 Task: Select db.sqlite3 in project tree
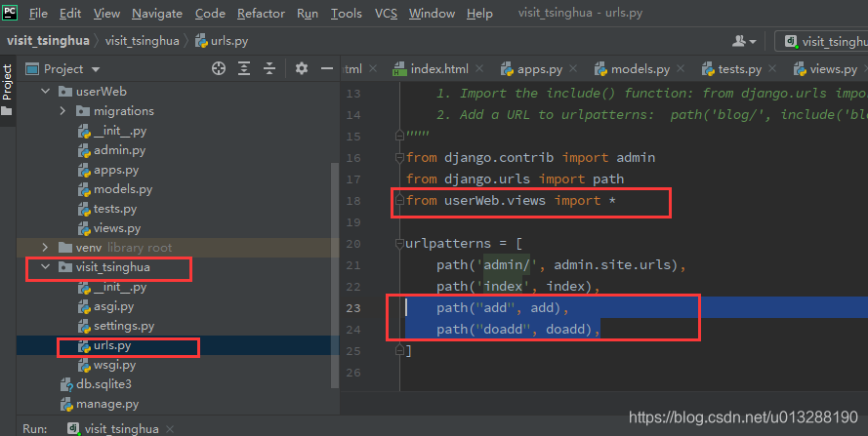tap(96, 384)
